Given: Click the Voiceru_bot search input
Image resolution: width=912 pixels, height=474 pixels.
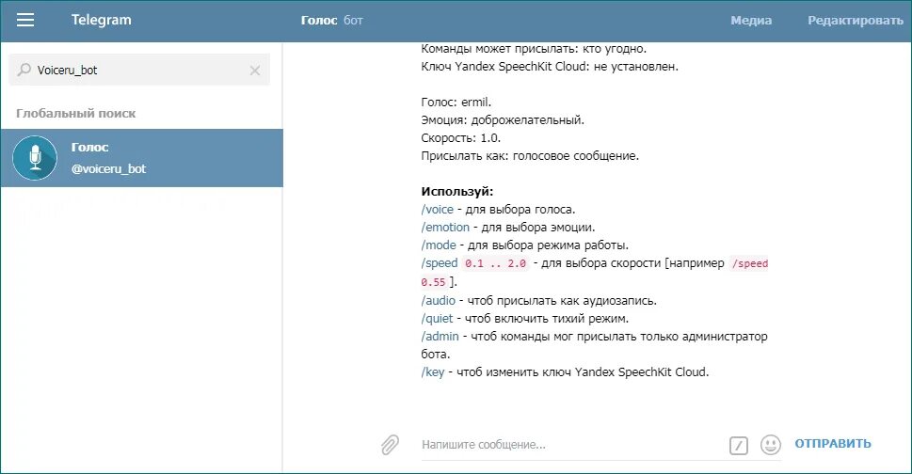Looking at the screenshot, I should (x=139, y=70).
